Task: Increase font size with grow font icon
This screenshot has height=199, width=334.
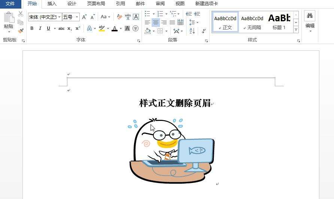Action: pos(84,17)
